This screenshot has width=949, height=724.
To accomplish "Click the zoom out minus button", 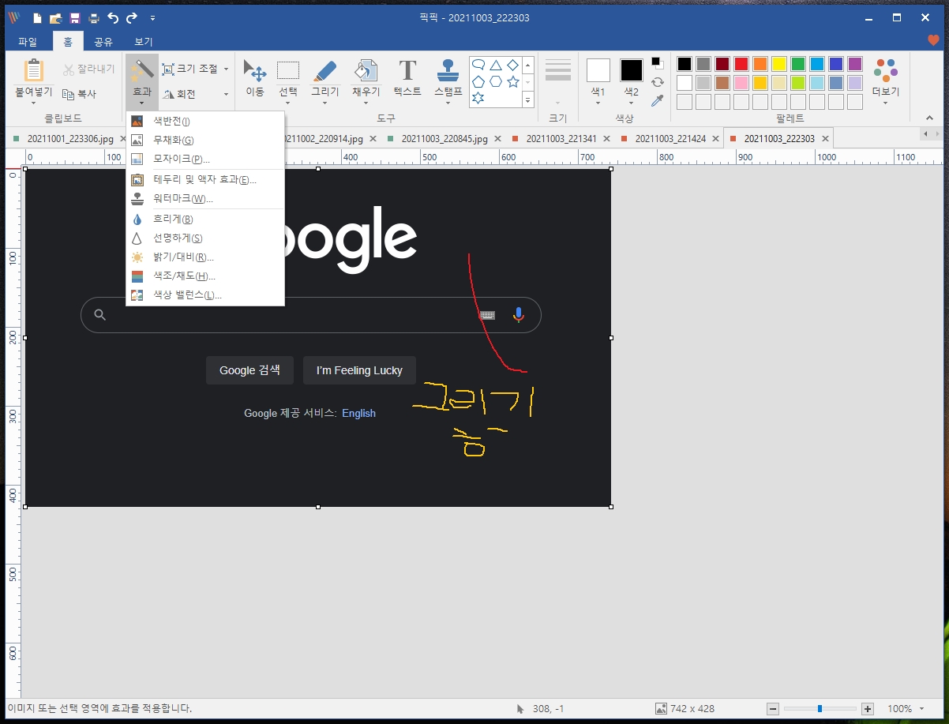I will pos(773,709).
